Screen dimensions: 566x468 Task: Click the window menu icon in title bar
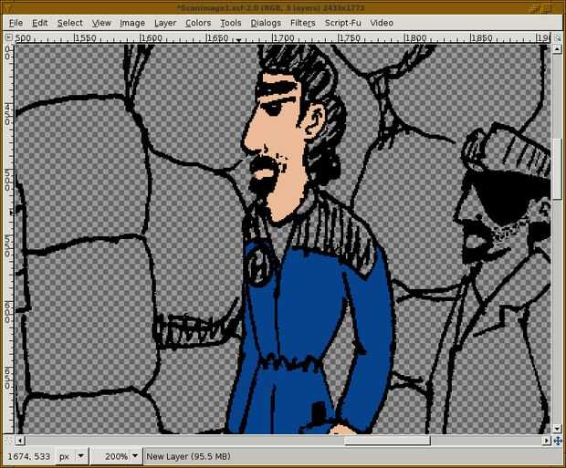[x=9, y=7]
